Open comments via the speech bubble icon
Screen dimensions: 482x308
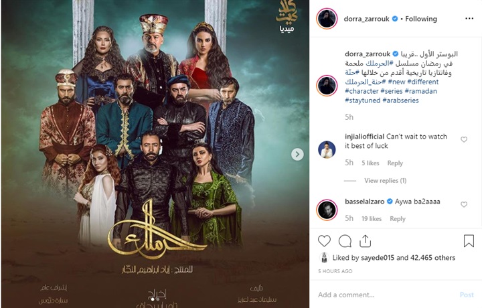click(345, 241)
